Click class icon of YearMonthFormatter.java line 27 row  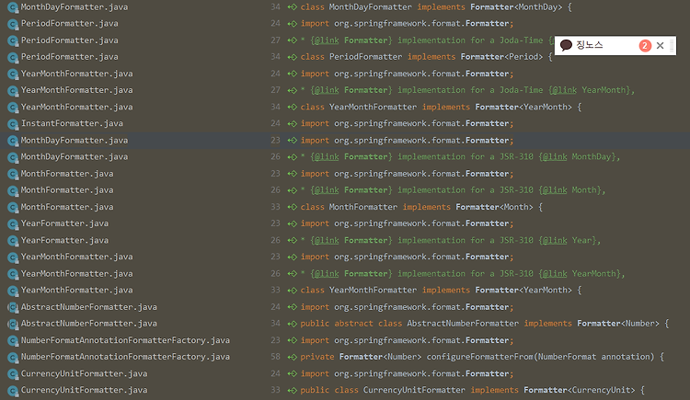click(x=13, y=91)
